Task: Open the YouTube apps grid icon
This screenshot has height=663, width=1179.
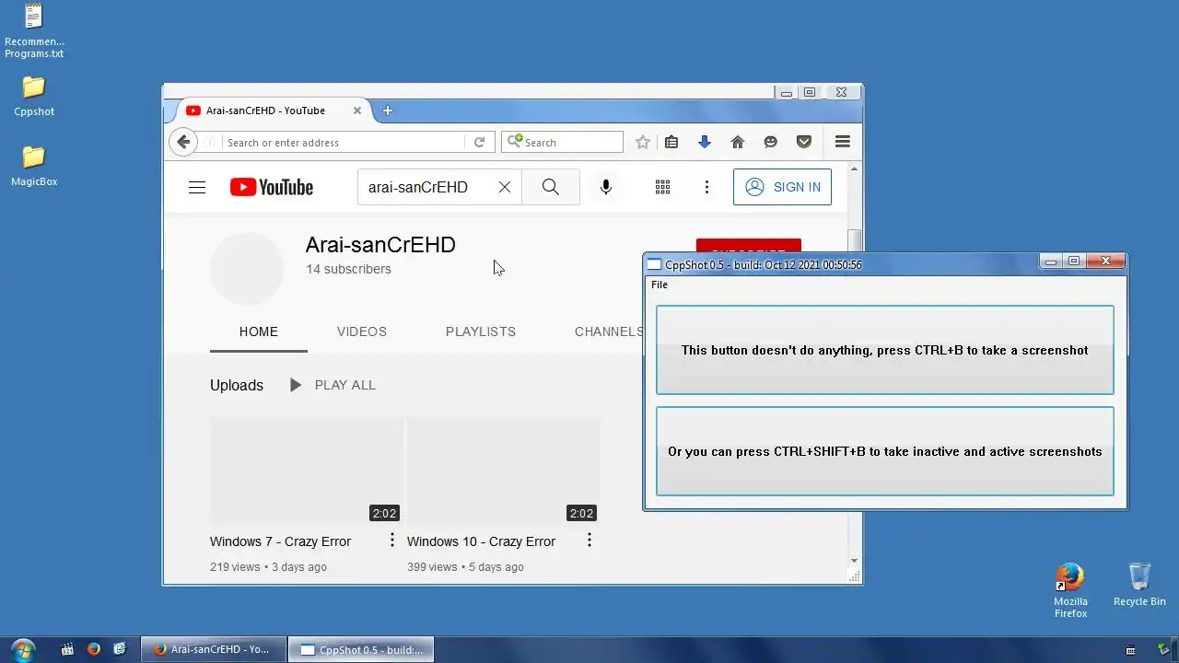Action: pos(662,187)
